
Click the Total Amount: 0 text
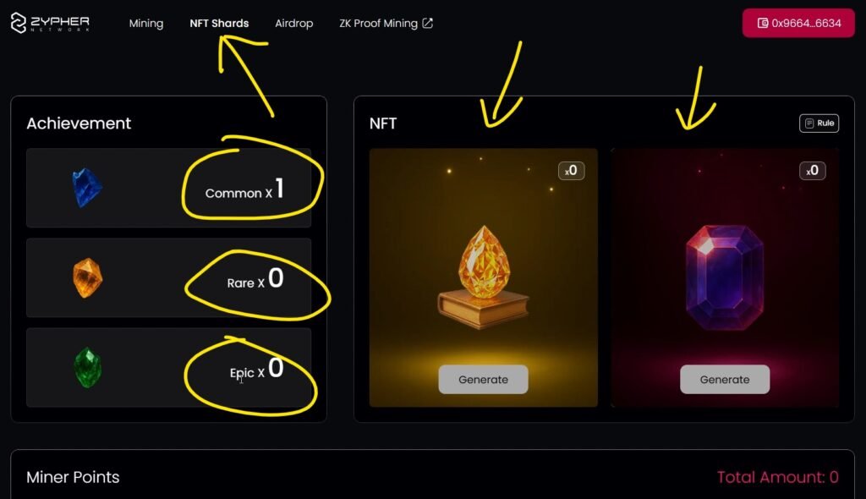pyautogui.click(x=778, y=477)
